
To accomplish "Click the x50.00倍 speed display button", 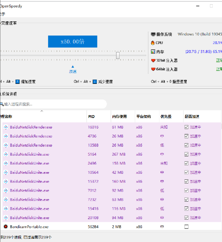I will pyautogui.click(x=73, y=42).
